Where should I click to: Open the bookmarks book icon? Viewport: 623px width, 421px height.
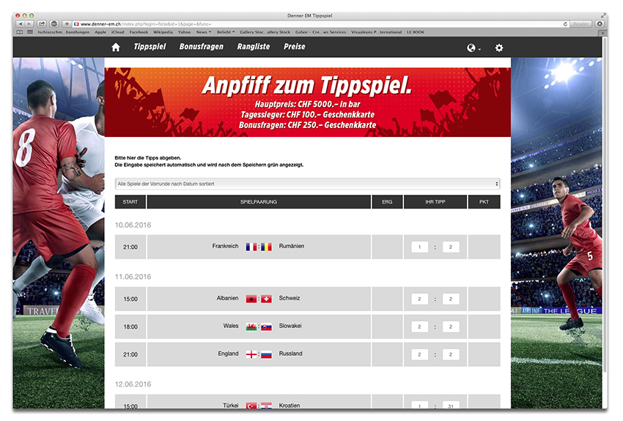(x=20, y=32)
